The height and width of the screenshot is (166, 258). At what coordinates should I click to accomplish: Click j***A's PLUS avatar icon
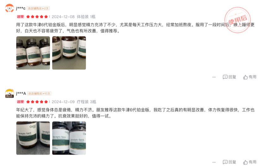pos(9,94)
